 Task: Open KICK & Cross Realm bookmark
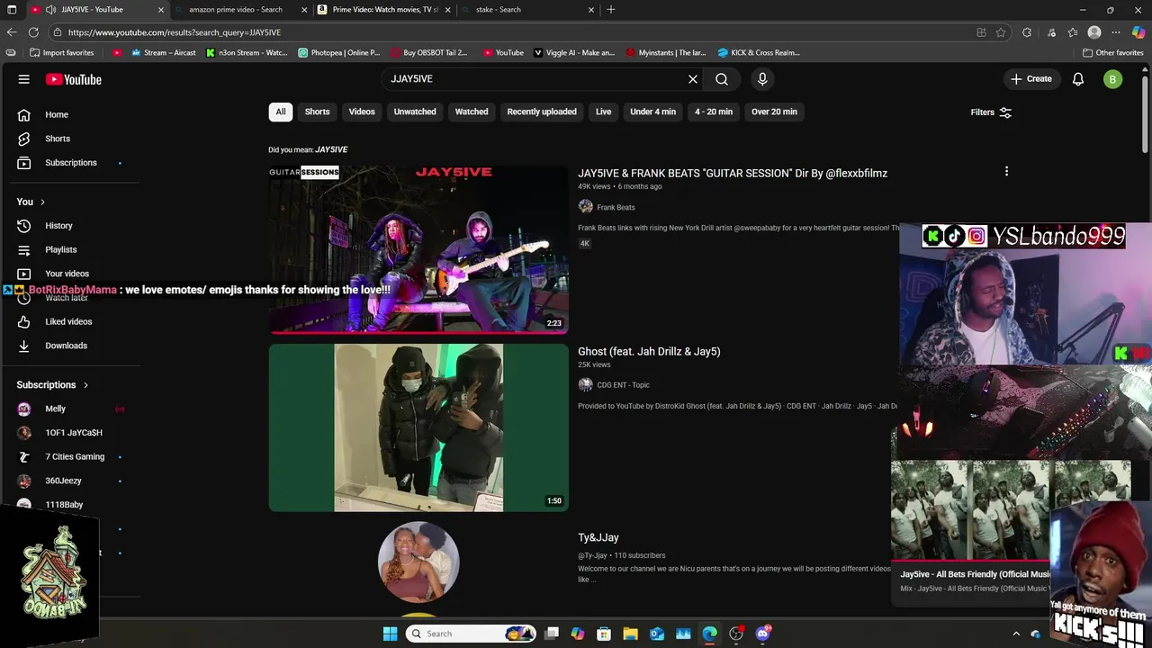758,53
